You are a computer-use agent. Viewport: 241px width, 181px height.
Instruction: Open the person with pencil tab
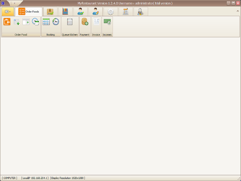(x=95, y=12)
